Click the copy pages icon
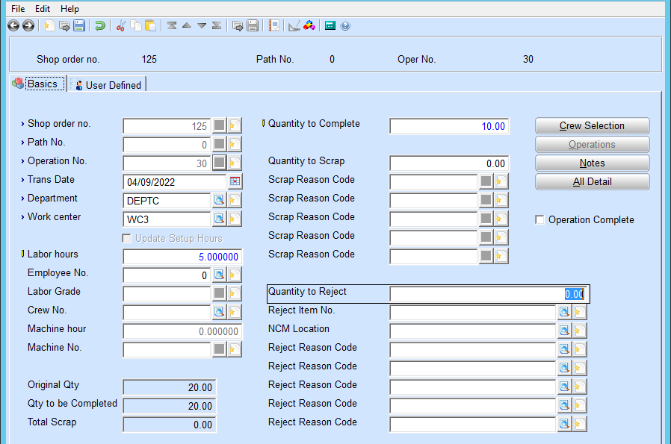The image size is (671, 444). point(136,26)
